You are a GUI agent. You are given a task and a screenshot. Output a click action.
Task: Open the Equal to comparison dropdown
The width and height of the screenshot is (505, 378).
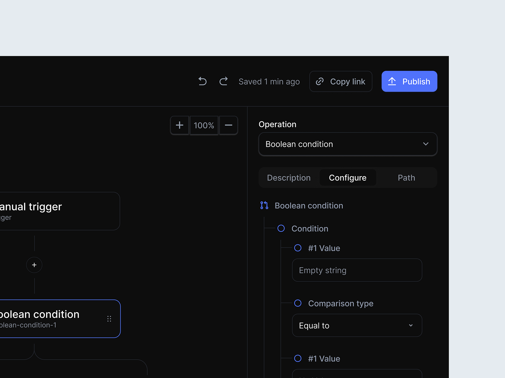coord(357,325)
